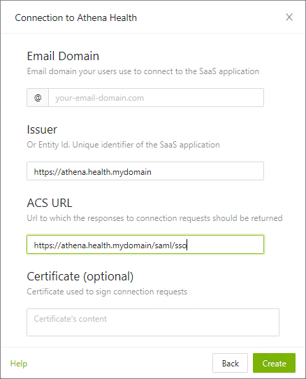
Task: Click the @ prefix on the email field
Action: pyautogui.click(x=38, y=98)
